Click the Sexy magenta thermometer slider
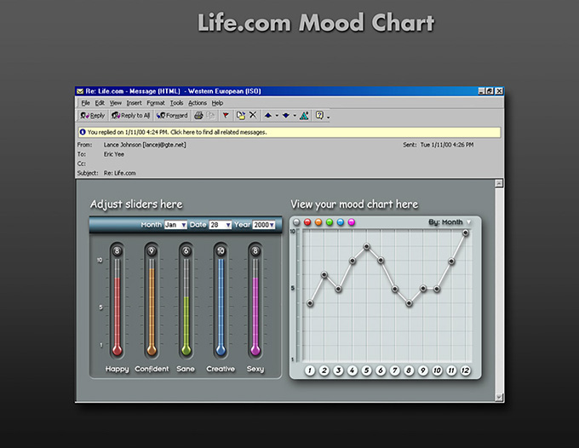This screenshot has width=579, height=448. (x=255, y=307)
